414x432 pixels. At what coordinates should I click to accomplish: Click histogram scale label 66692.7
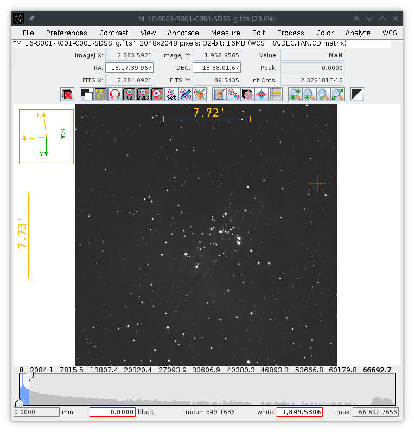pyautogui.click(x=377, y=370)
